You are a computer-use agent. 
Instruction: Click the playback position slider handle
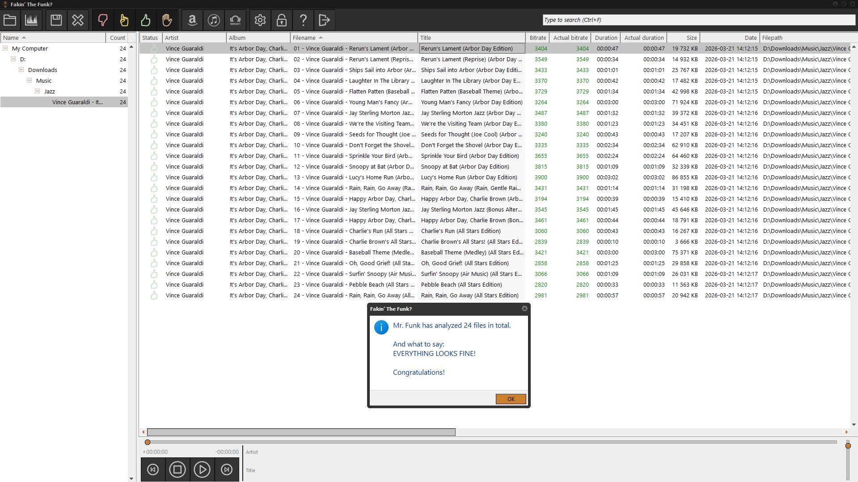tap(148, 442)
